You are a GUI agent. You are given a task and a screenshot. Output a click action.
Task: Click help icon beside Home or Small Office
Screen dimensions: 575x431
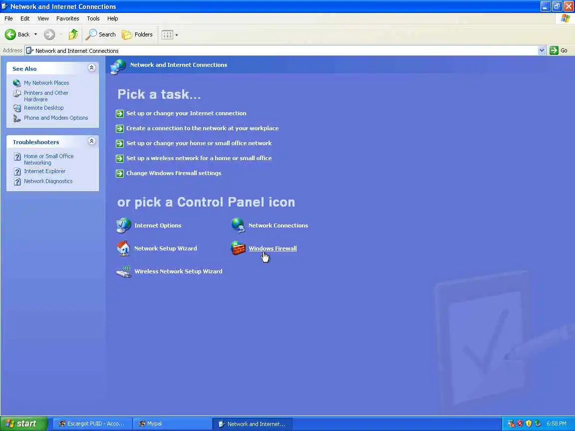[17, 157]
